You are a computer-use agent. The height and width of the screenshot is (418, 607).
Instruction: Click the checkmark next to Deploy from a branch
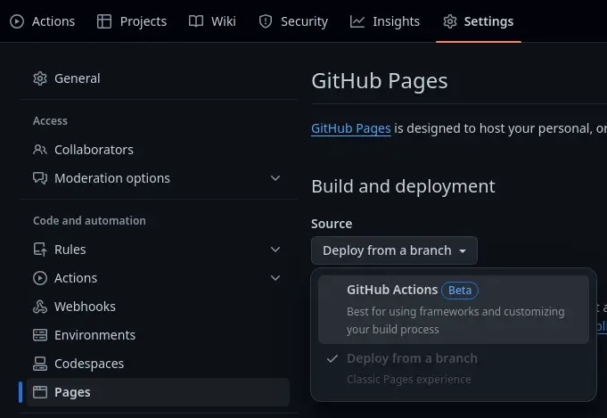click(332, 358)
